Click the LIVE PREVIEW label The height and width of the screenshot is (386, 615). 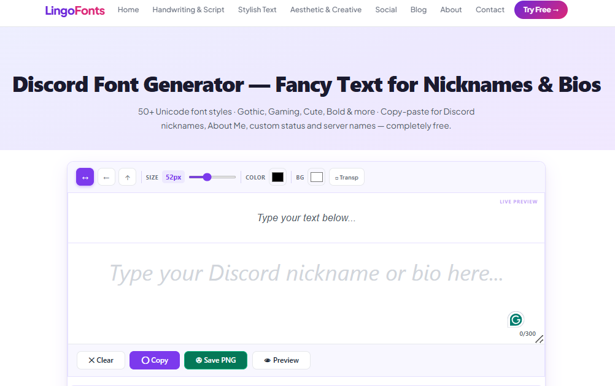[519, 202]
